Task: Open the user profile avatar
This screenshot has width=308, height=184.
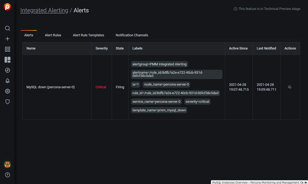Action: pyautogui.click(x=8, y=165)
